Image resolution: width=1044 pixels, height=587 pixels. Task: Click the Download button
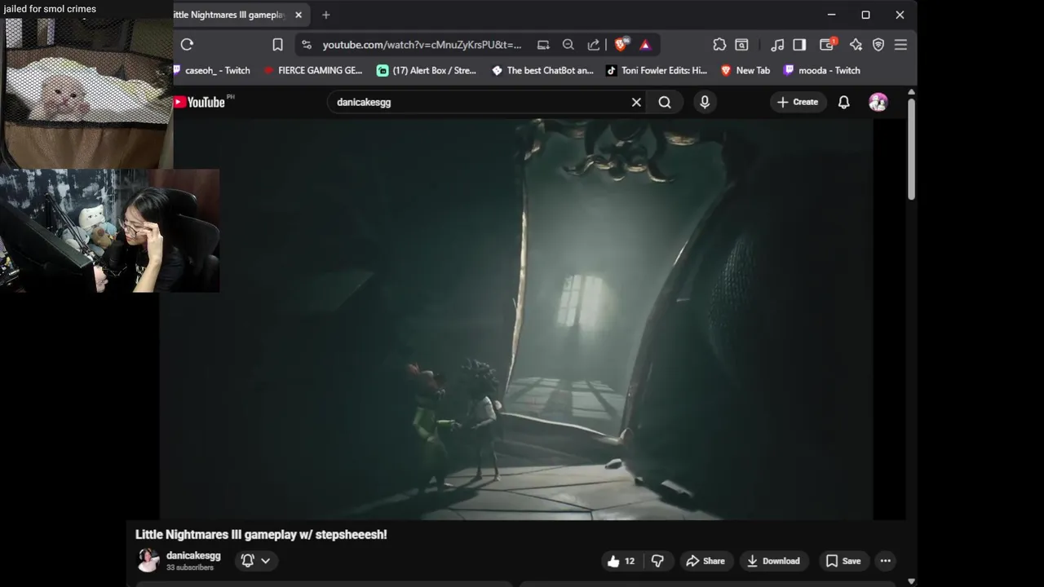[774, 561]
